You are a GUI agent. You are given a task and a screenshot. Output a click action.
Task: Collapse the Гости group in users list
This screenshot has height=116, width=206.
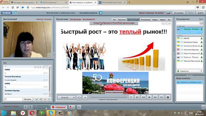[178, 35]
